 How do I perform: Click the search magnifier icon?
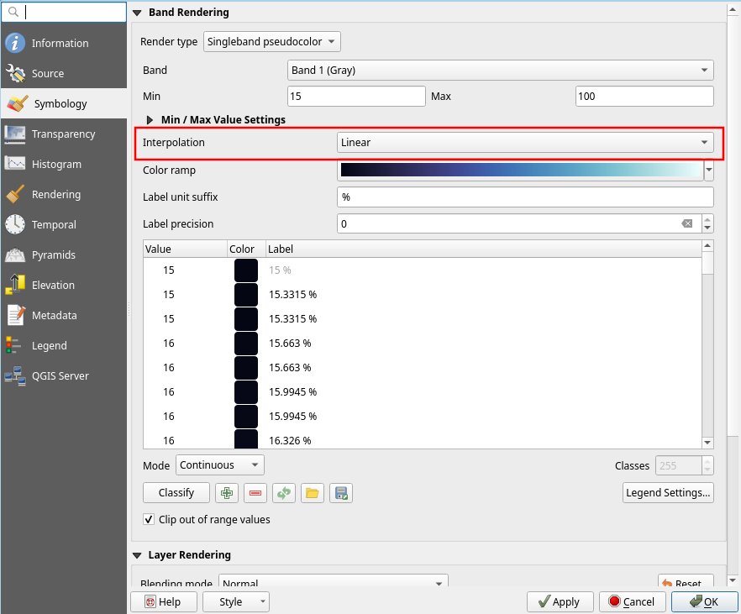tap(13, 12)
